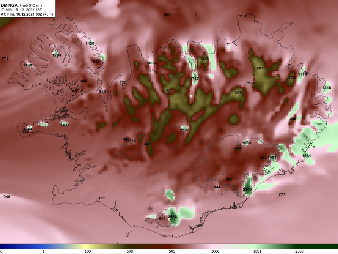The width and height of the screenshot is (338, 254).
Task: Click the 1180 height label
Action: click(x=28, y=65)
